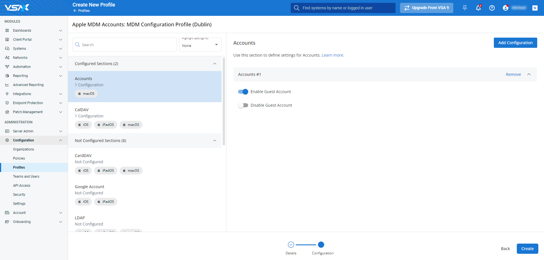Expand the Systems menu chevron
This screenshot has width=544, height=260.
(x=61, y=49)
